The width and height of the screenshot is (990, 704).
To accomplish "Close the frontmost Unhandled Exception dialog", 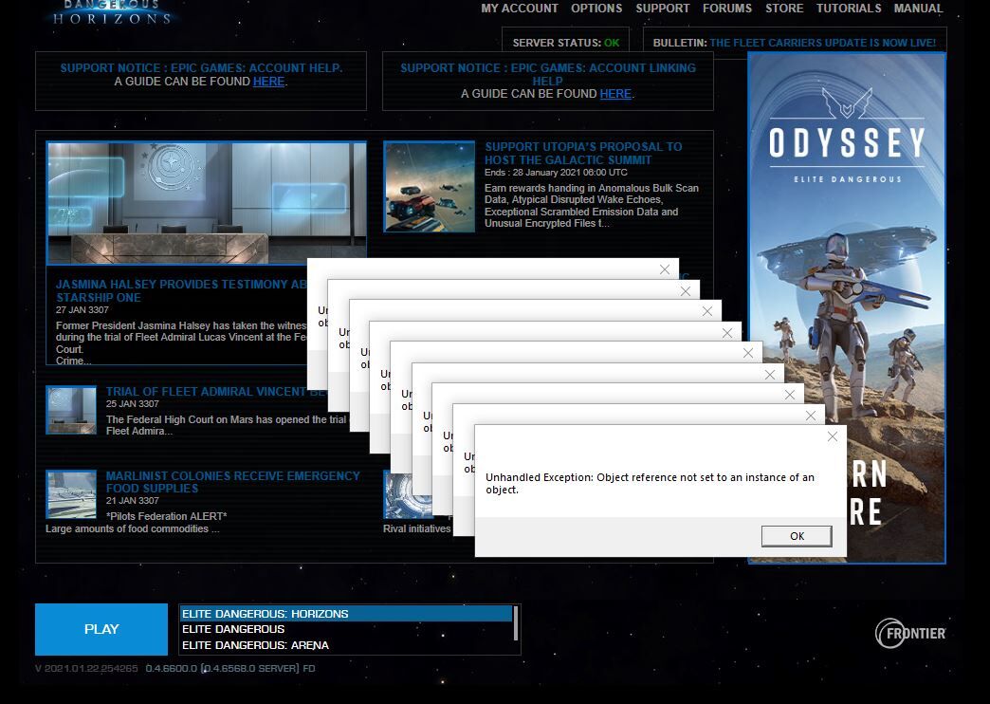I will click(833, 436).
